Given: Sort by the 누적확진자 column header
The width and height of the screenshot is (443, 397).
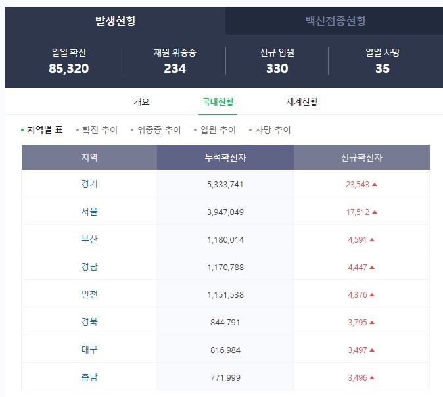Looking at the screenshot, I should pyautogui.click(x=225, y=157).
